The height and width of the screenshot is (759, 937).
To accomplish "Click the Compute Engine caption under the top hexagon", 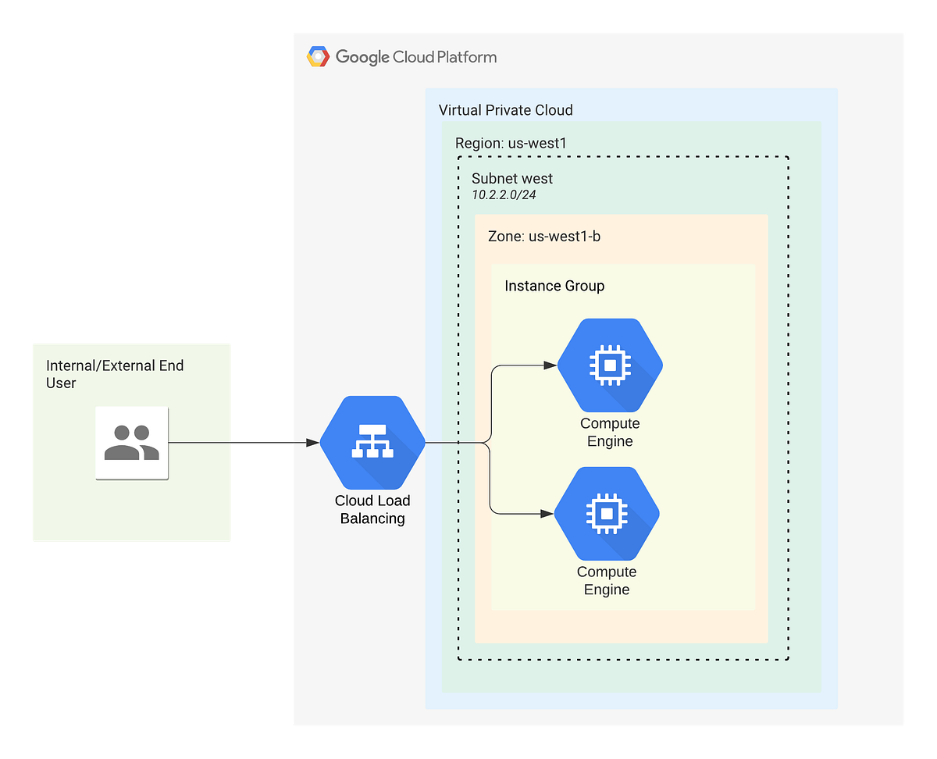I will click(x=609, y=432).
